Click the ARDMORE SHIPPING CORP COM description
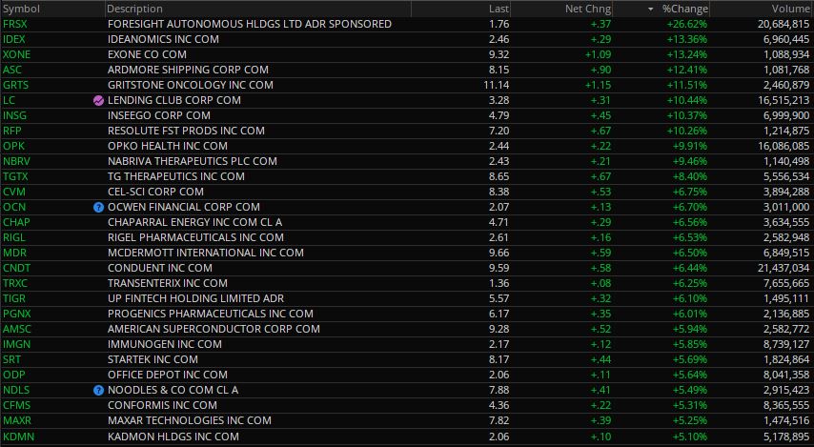 coord(188,70)
